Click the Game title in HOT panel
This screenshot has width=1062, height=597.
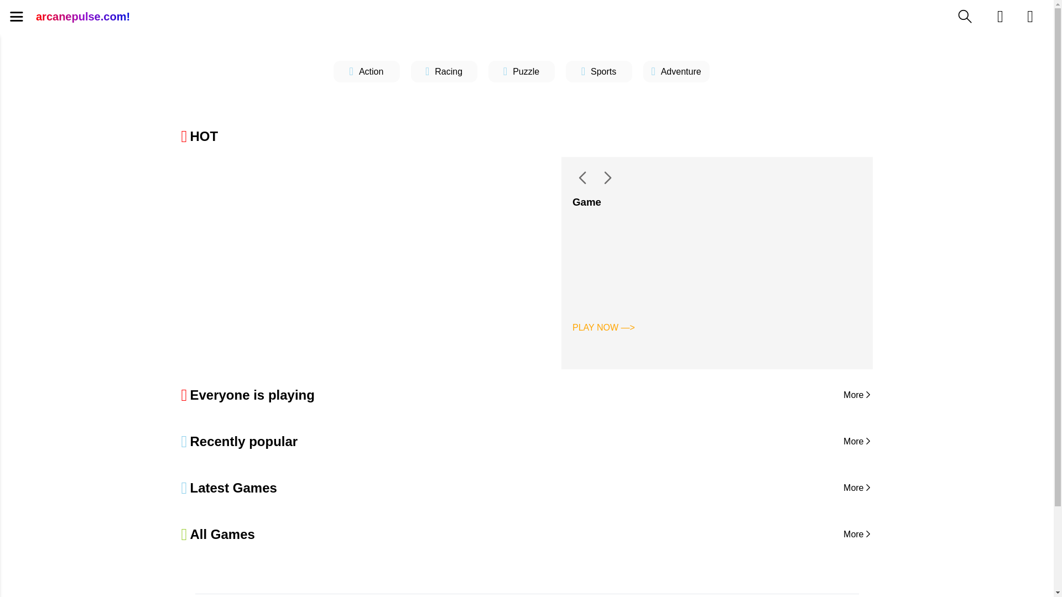pyautogui.click(x=586, y=202)
